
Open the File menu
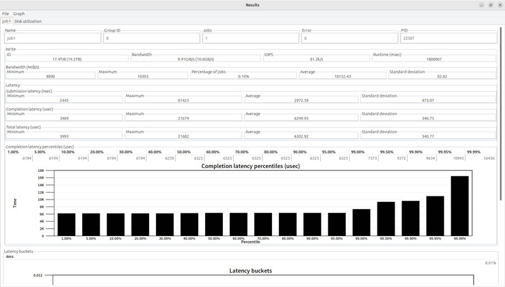6,13
